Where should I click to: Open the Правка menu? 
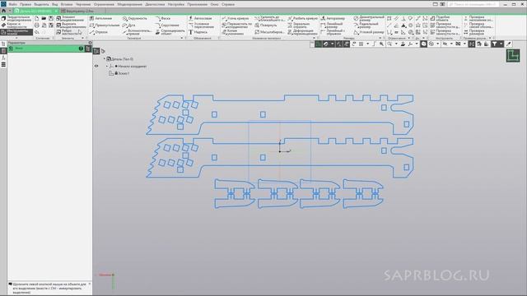26,4
